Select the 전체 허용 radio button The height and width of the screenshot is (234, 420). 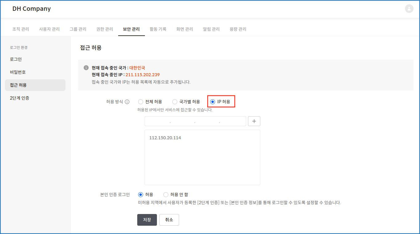141,102
